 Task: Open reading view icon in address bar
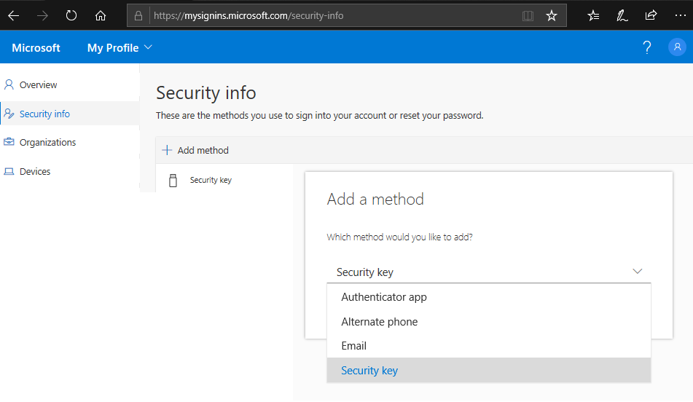(528, 15)
